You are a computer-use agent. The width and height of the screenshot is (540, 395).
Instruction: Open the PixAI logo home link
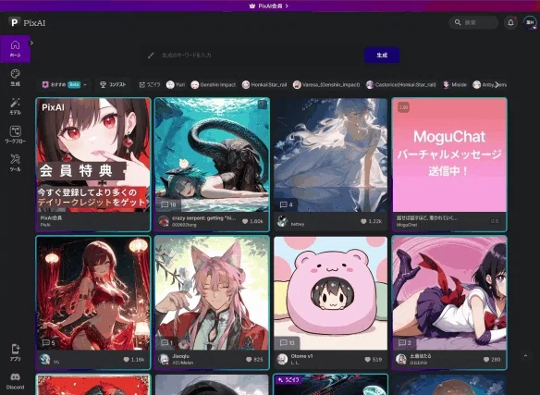27,23
